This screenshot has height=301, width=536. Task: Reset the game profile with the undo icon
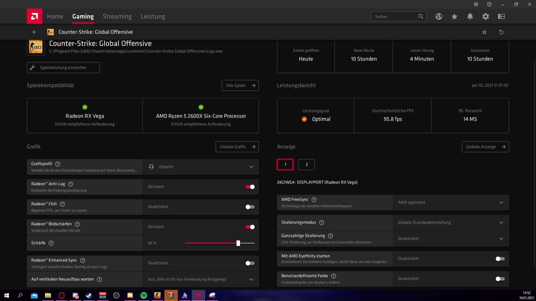click(501, 32)
